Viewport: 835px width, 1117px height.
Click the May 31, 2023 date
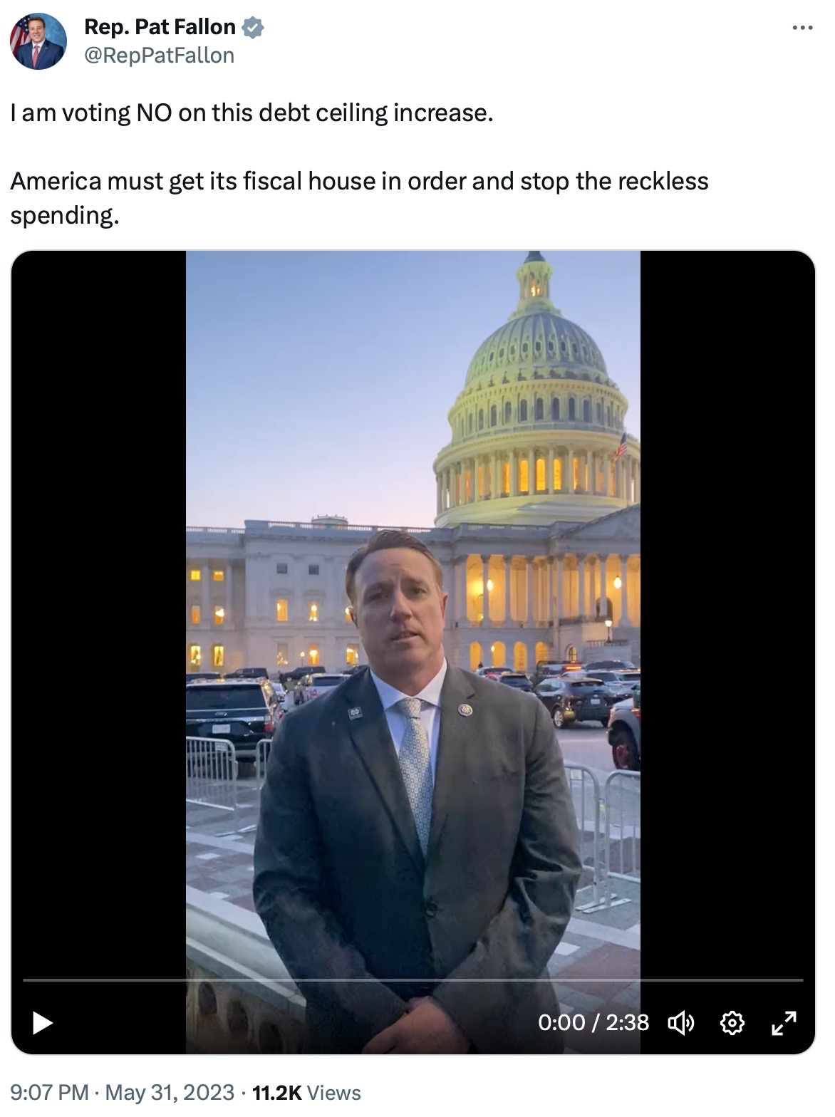170,1092
